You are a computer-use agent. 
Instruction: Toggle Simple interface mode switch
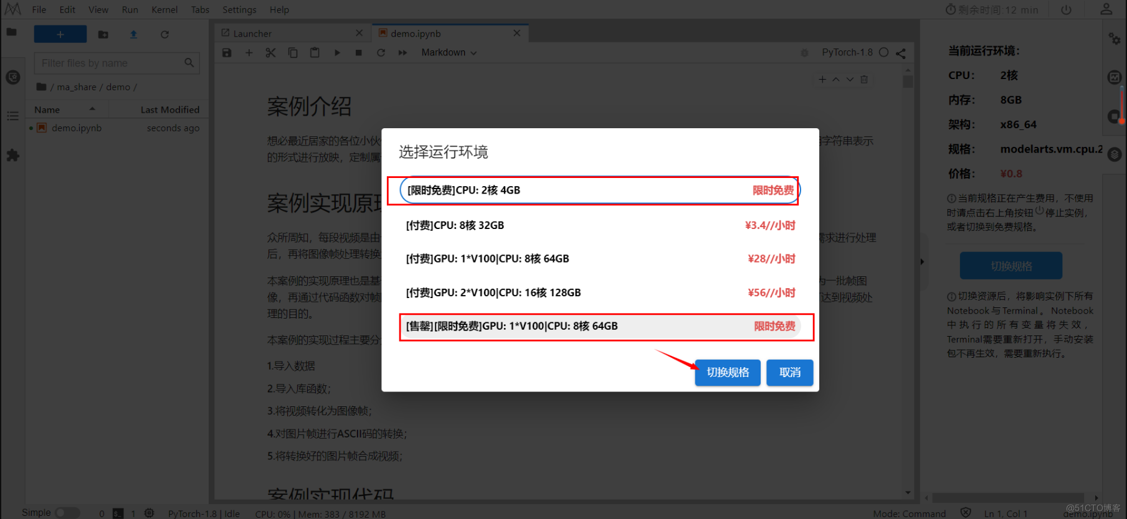pyautogui.click(x=67, y=513)
